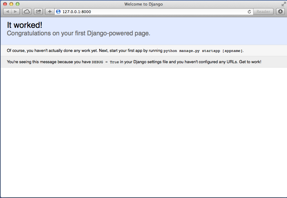This screenshot has width=287, height=198.
Task: Click the Congratulations subtitle text
Action: click(x=78, y=33)
